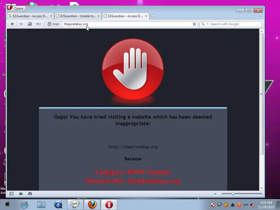Open Google Talk from the taskbar
The height and width of the screenshot is (210, 280).
click(x=75, y=205)
